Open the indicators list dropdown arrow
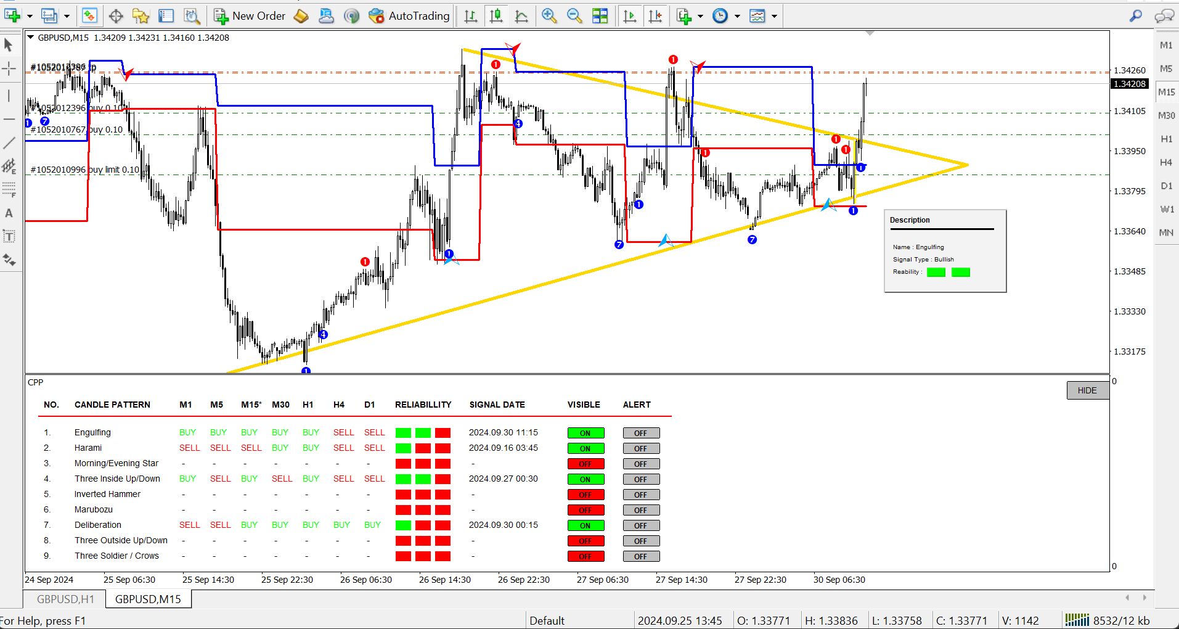The width and height of the screenshot is (1179, 629). 700,16
